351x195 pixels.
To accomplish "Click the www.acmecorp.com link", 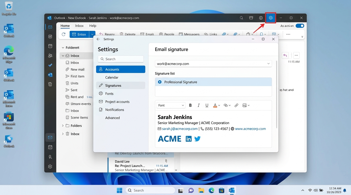I will (250, 129).
